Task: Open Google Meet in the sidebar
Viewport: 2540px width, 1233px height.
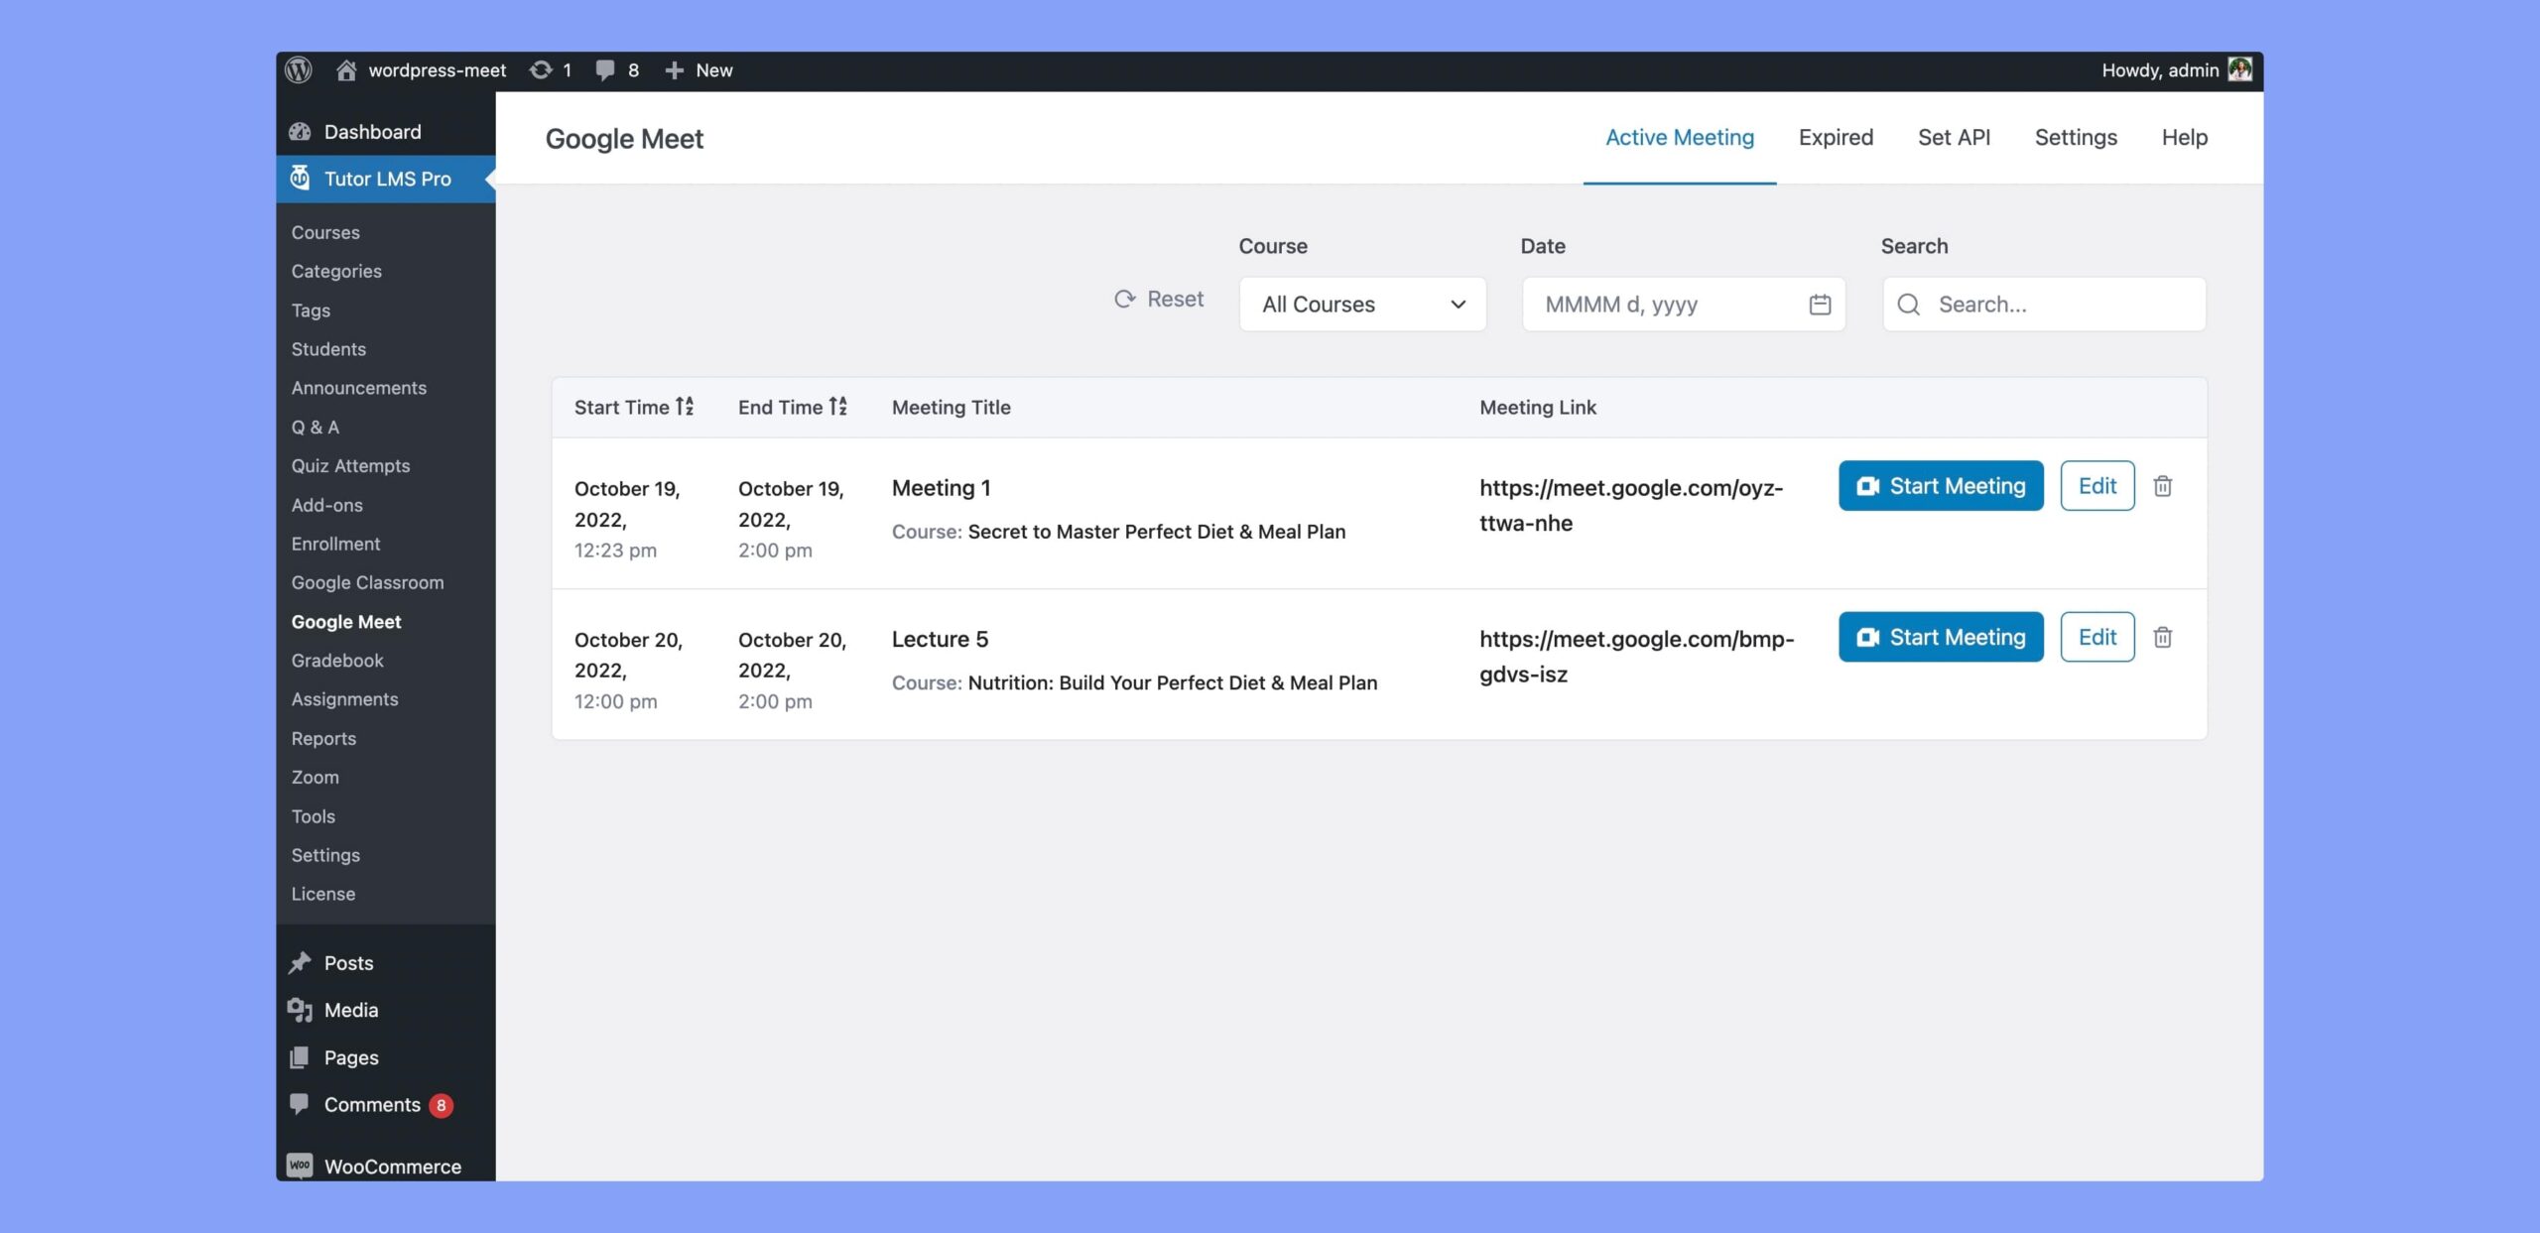Action: click(346, 622)
